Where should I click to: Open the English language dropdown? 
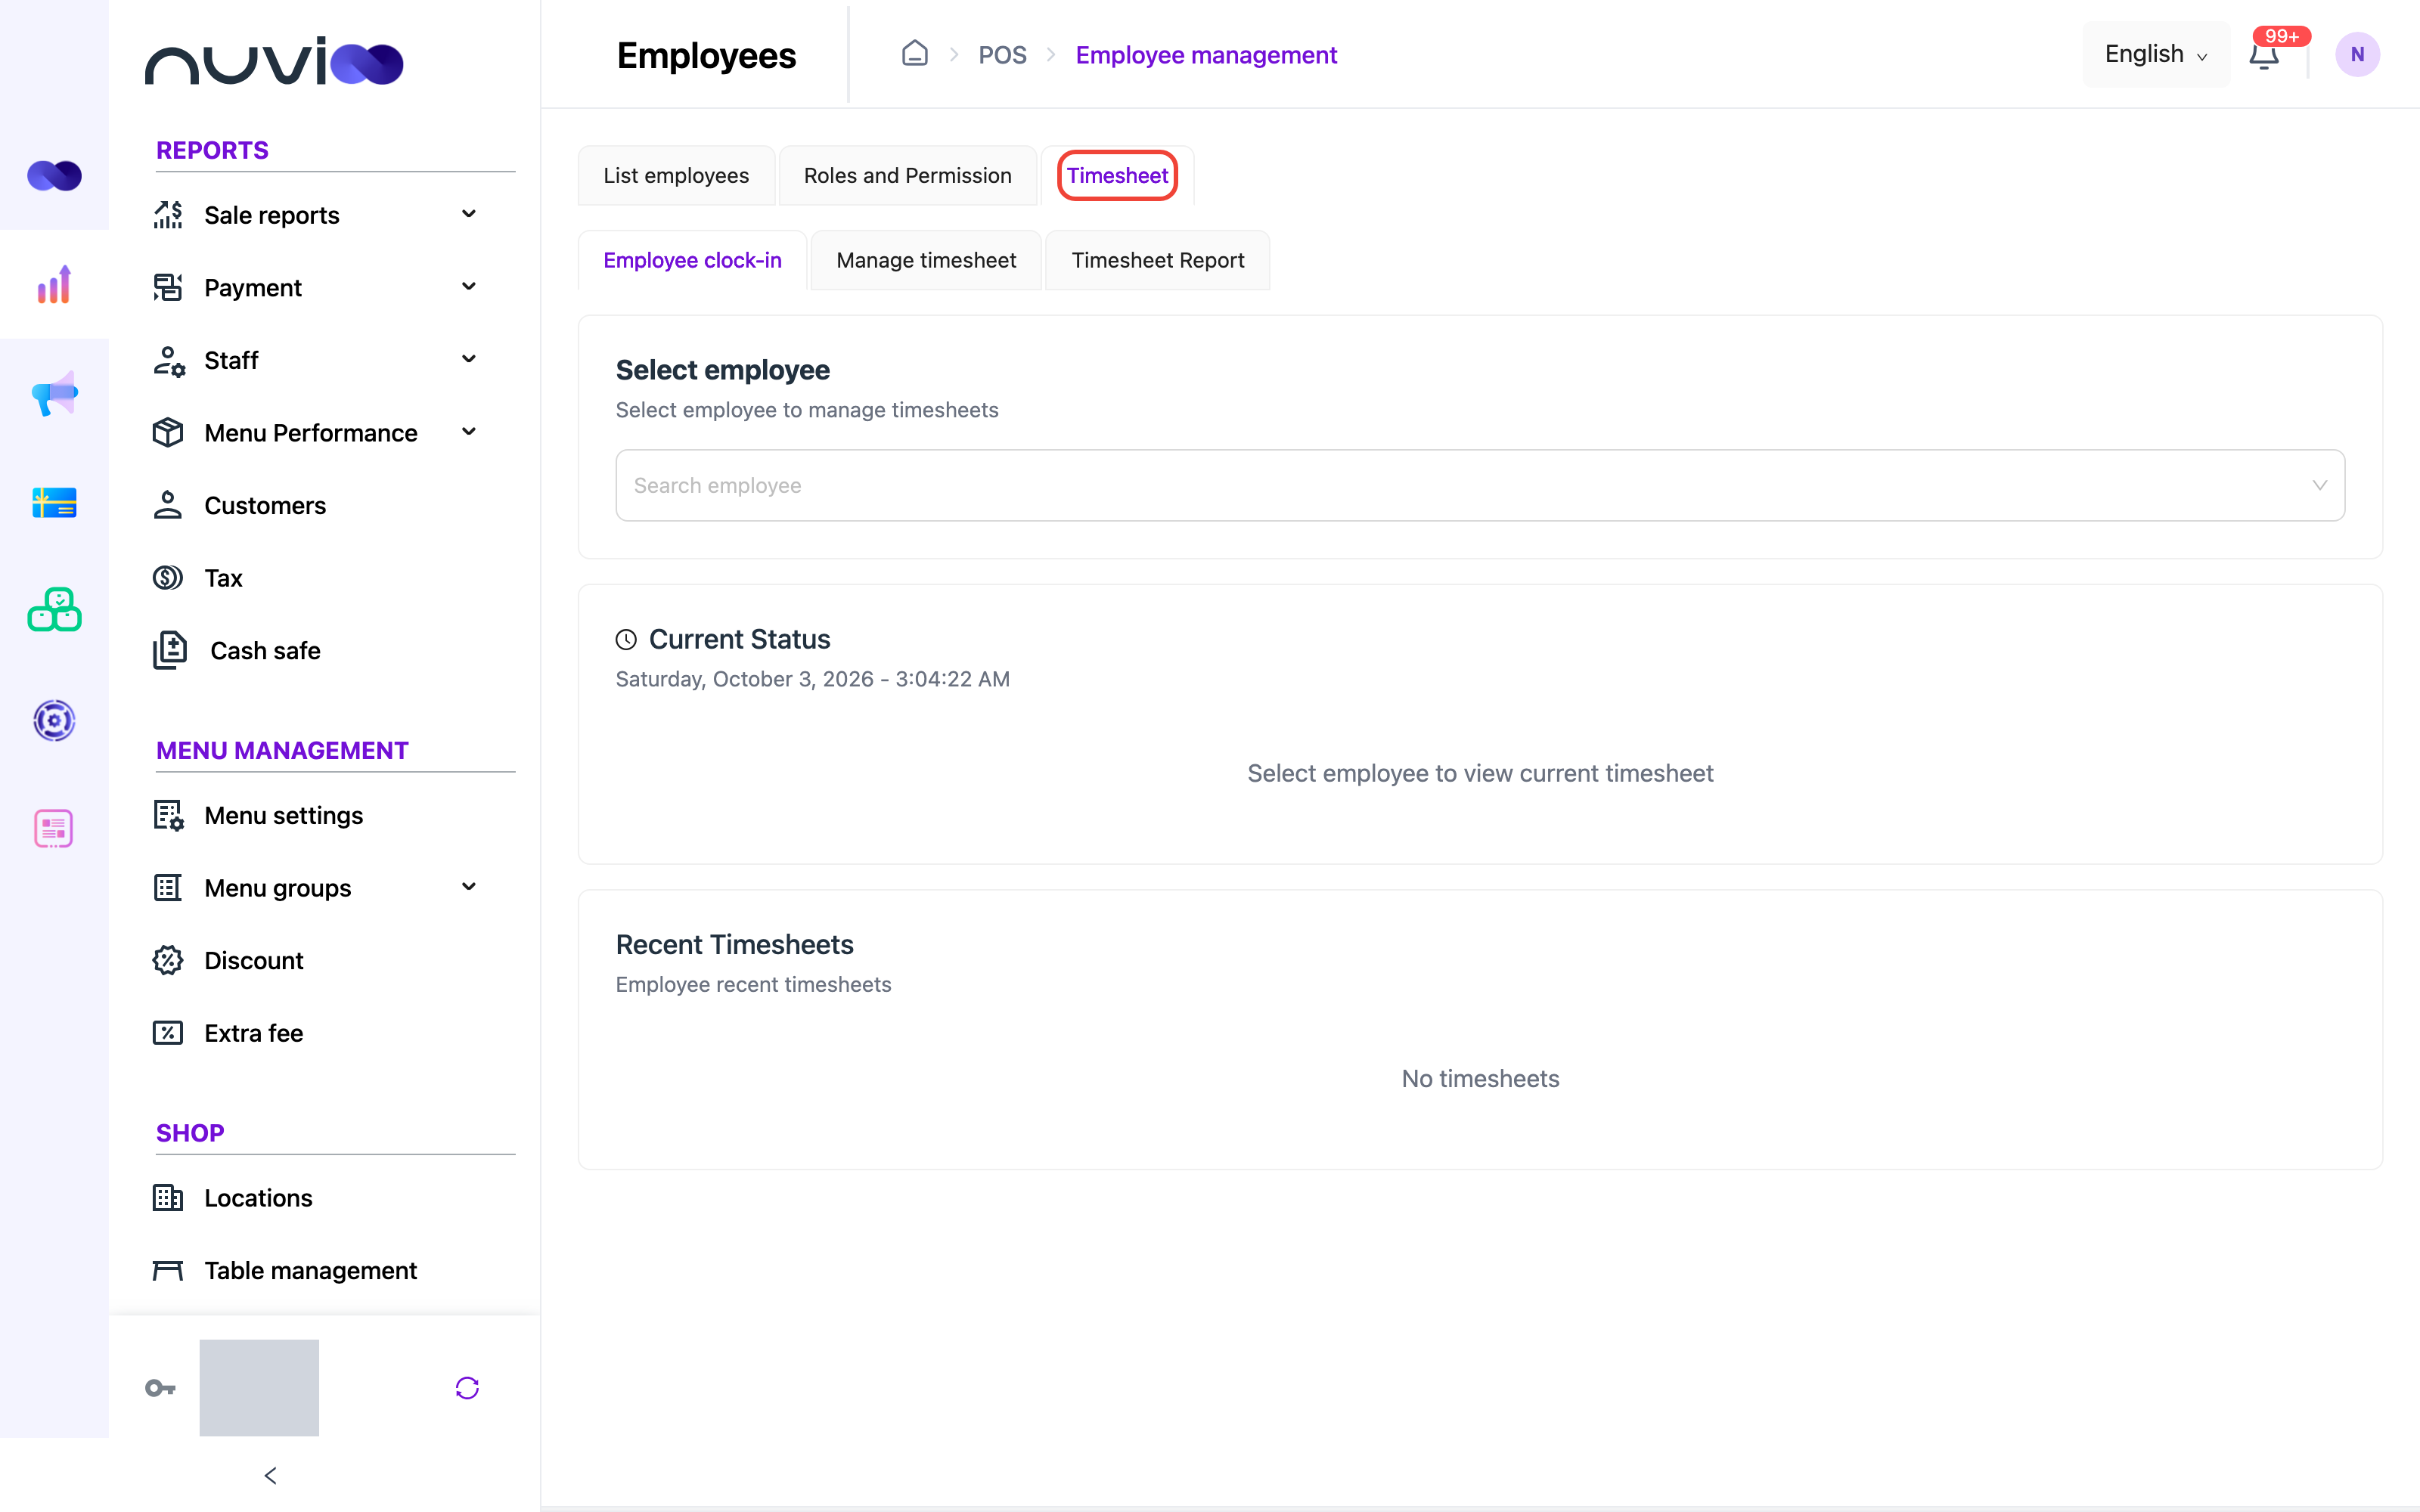[x=2156, y=54]
